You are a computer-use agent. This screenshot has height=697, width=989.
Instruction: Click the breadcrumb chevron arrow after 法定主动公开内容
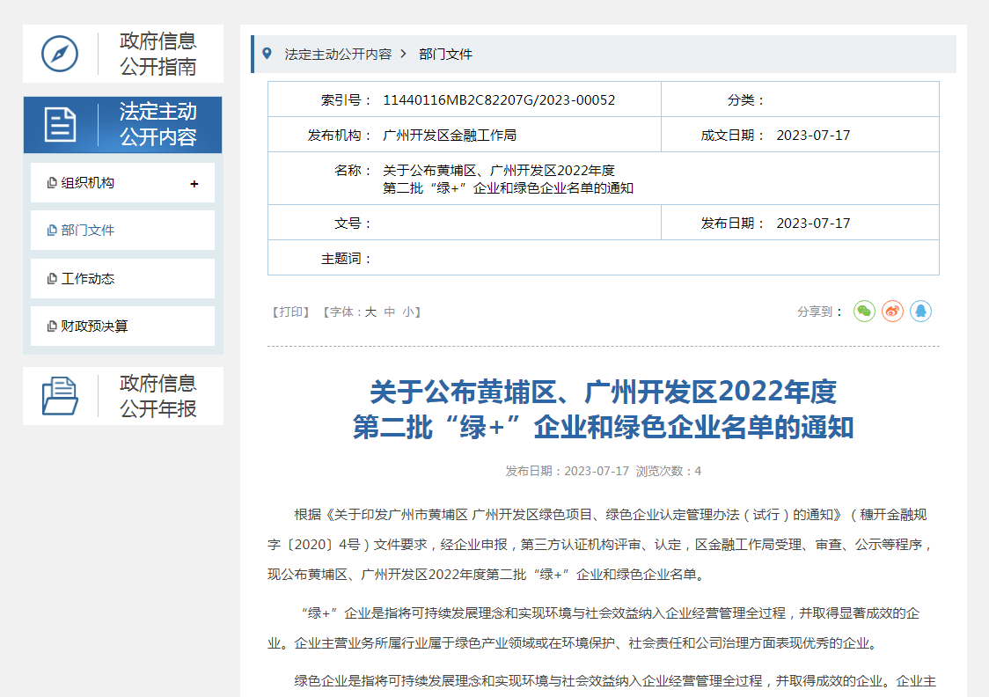point(404,54)
